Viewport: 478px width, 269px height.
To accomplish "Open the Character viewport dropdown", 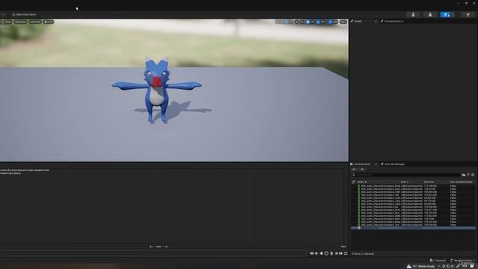I will click(x=20, y=22).
